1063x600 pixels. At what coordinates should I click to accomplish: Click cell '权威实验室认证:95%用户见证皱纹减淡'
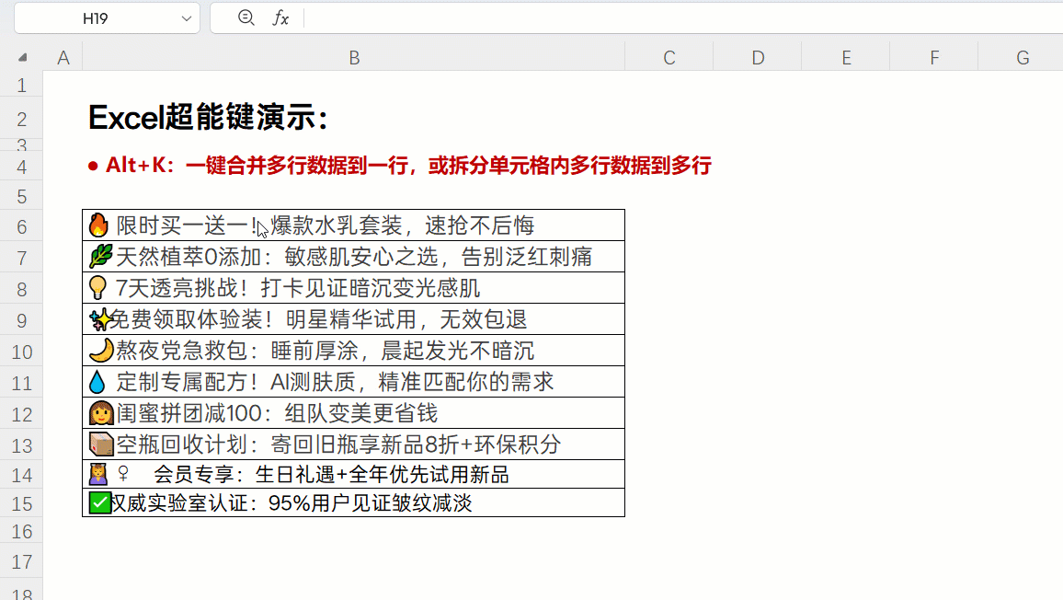tap(353, 503)
